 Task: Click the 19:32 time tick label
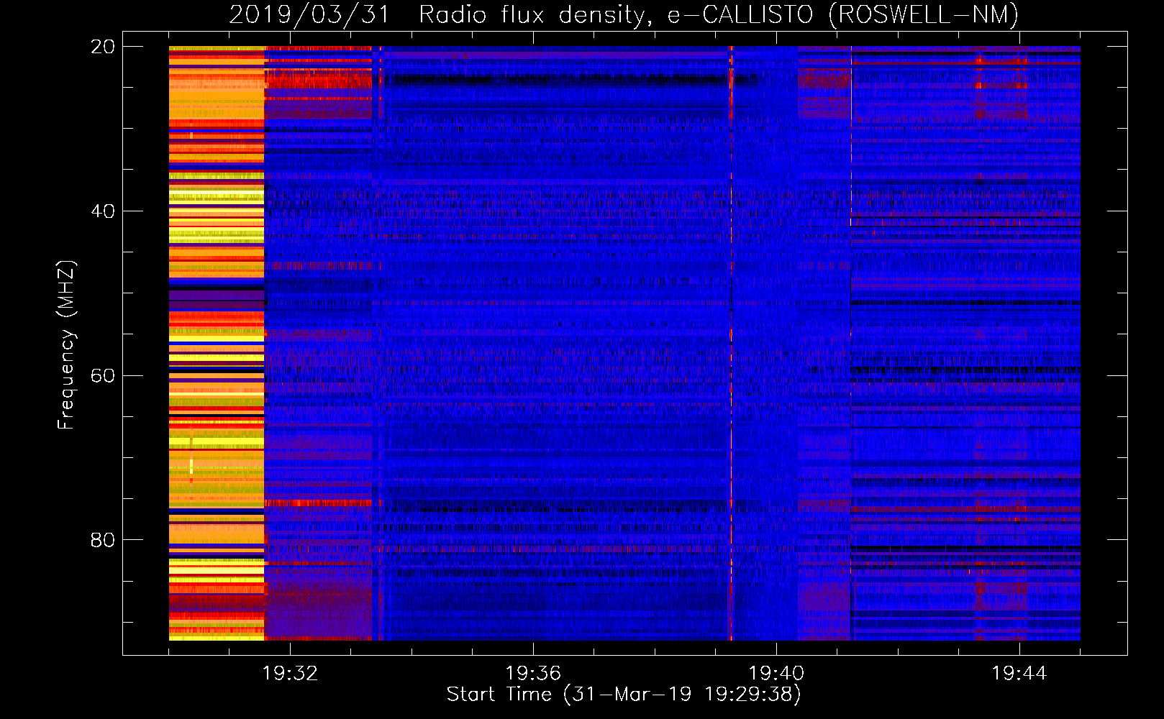290,674
